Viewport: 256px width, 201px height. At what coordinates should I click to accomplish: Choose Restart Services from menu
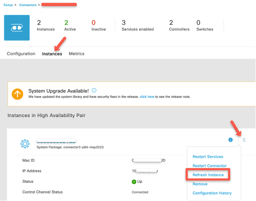208,157
